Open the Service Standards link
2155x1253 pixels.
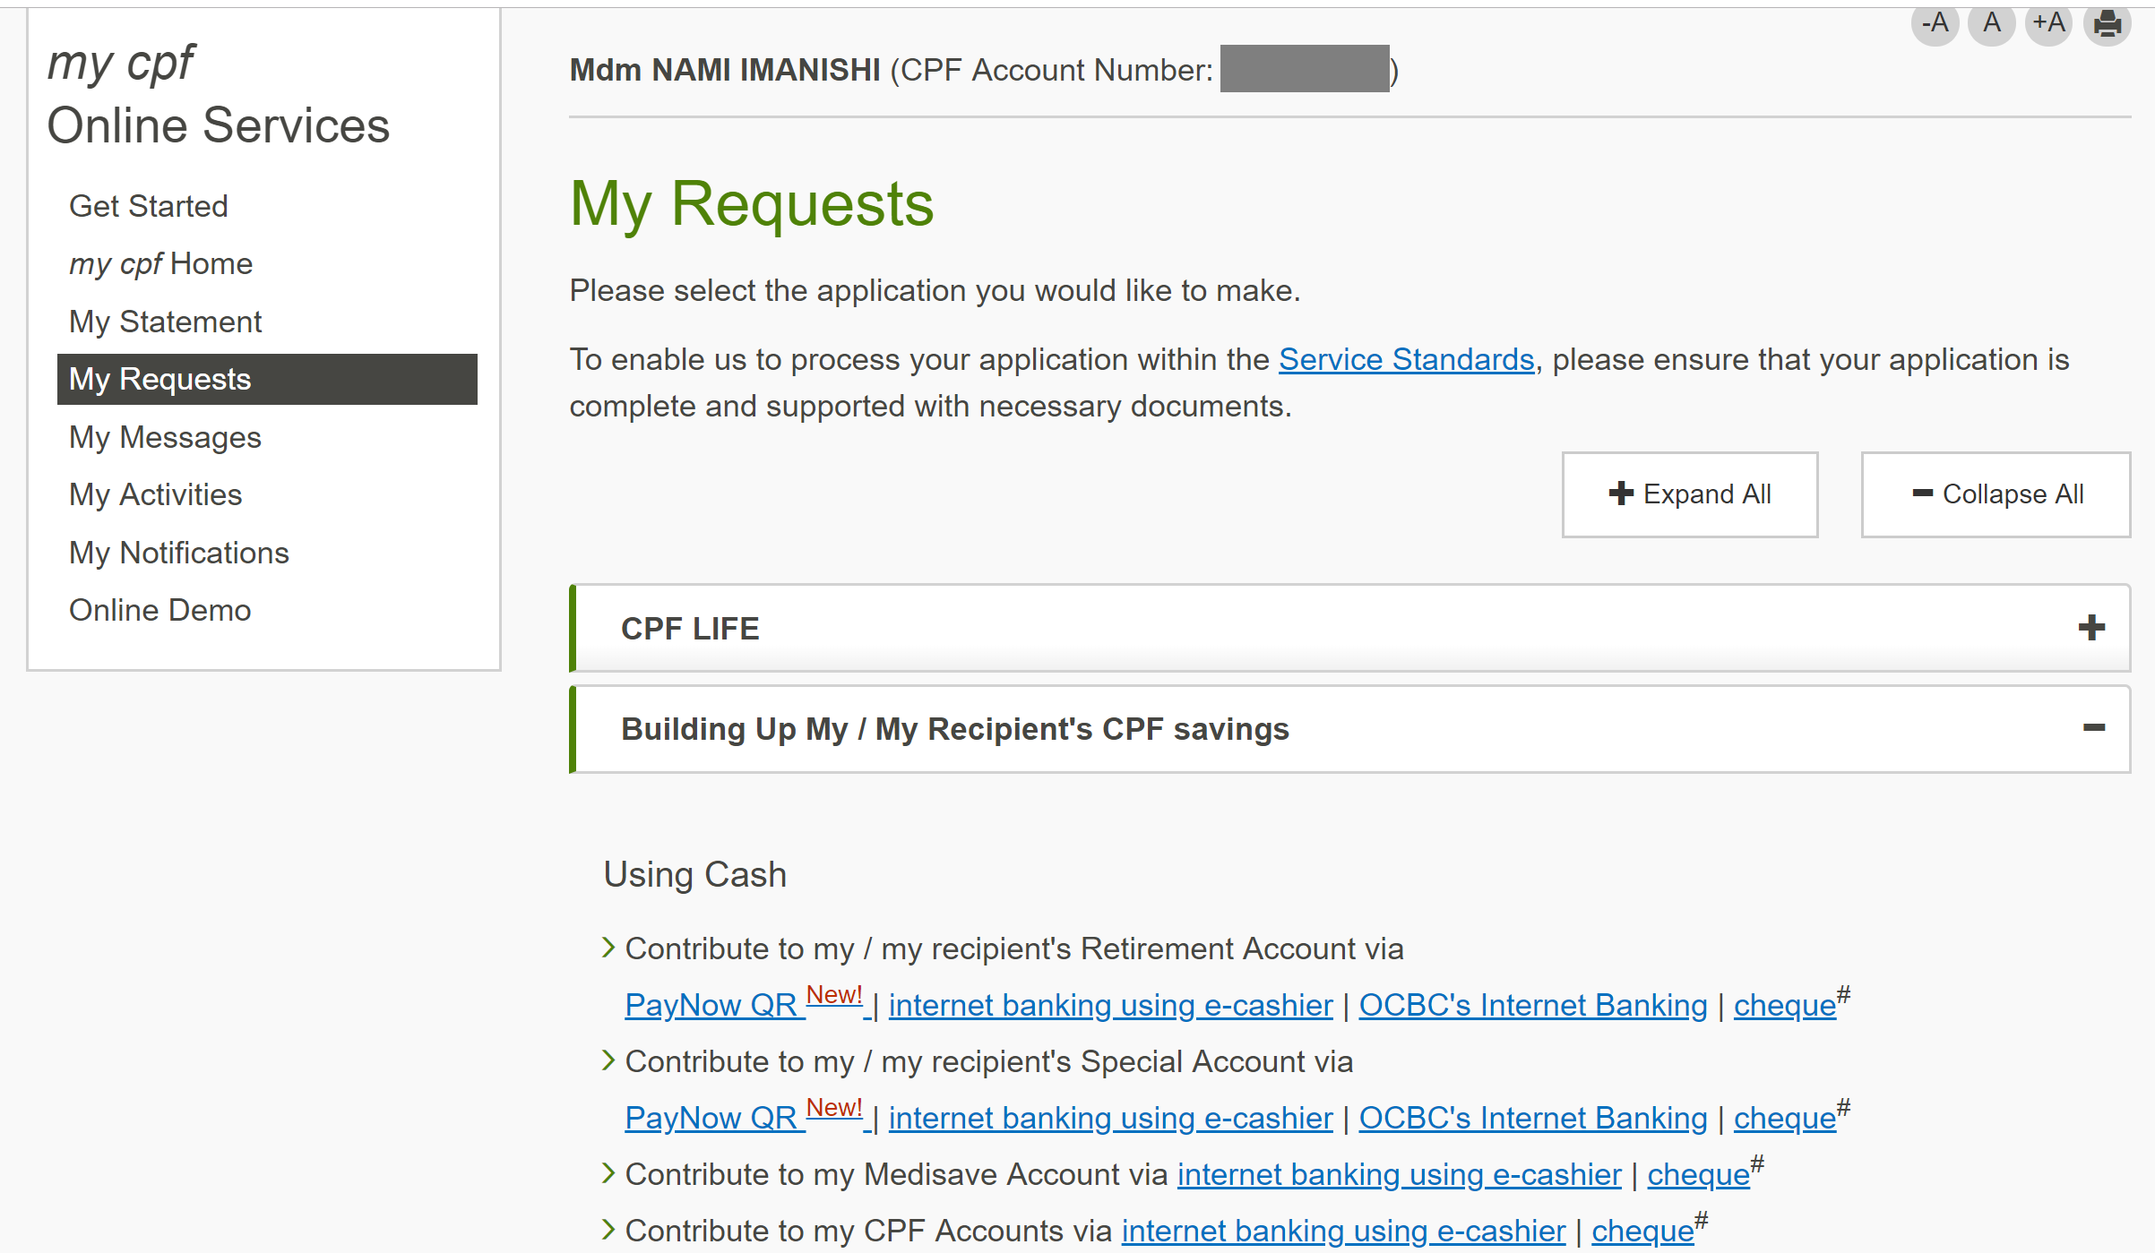pos(1406,360)
